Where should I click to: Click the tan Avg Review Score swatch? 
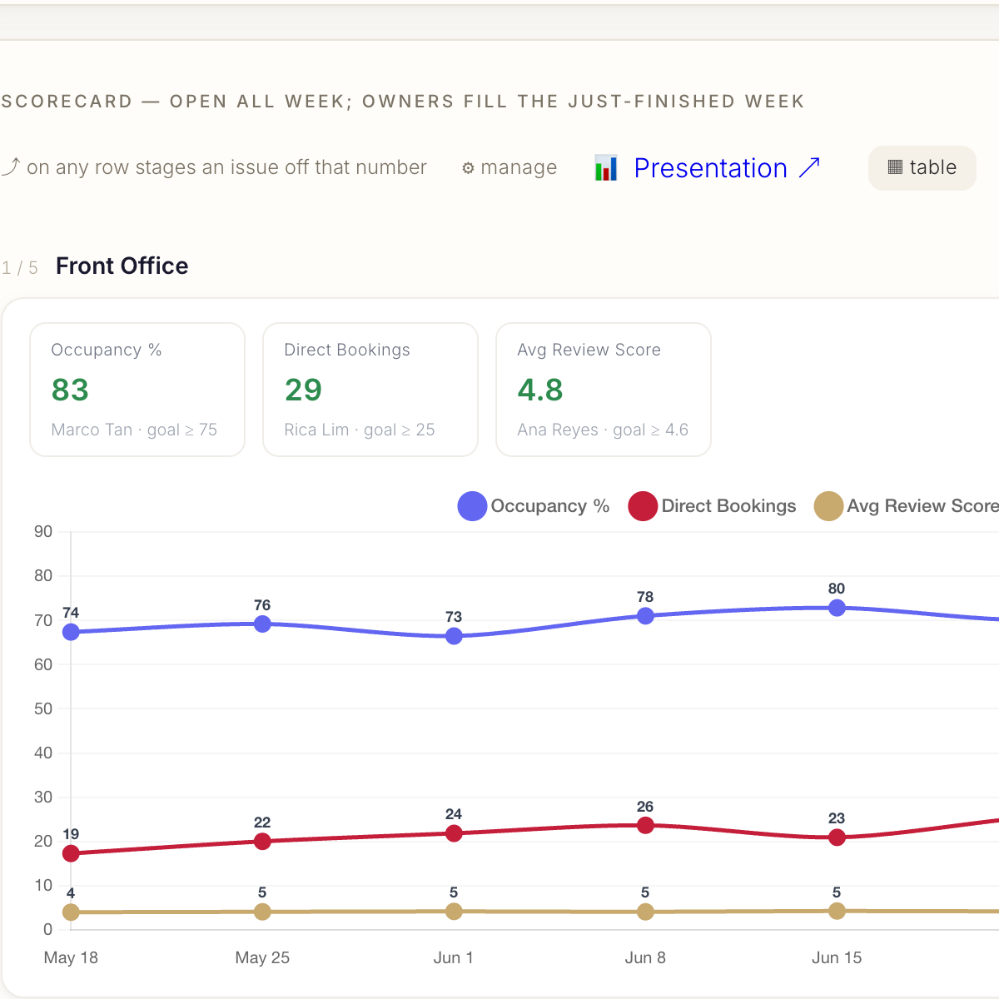pos(828,506)
